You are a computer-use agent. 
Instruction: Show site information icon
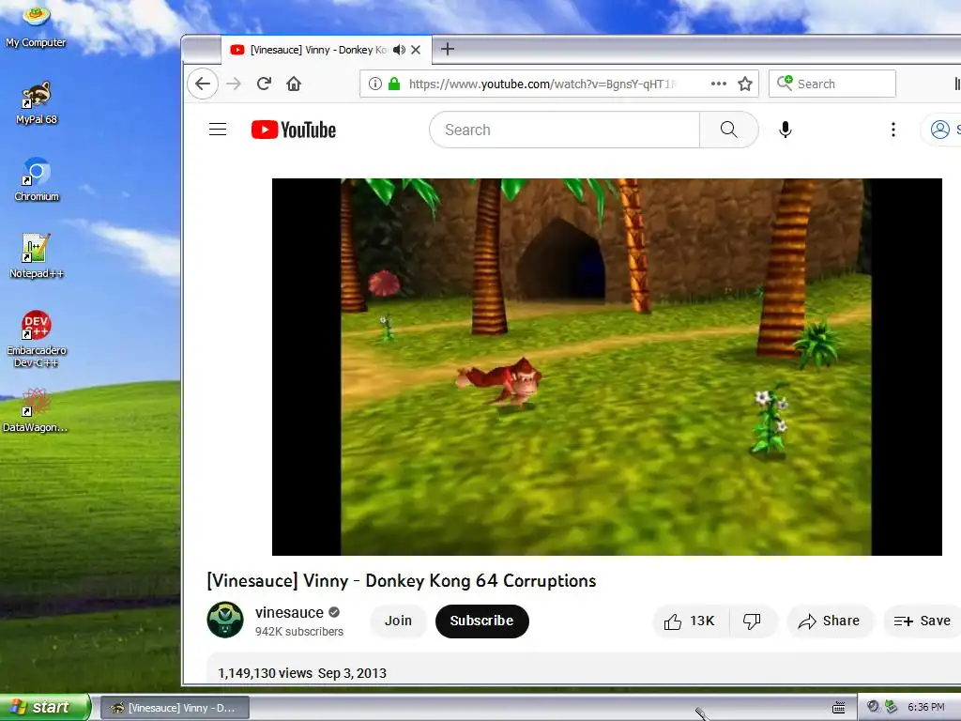(x=375, y=84)
